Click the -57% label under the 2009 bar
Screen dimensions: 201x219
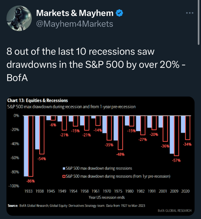click(177, 160)
